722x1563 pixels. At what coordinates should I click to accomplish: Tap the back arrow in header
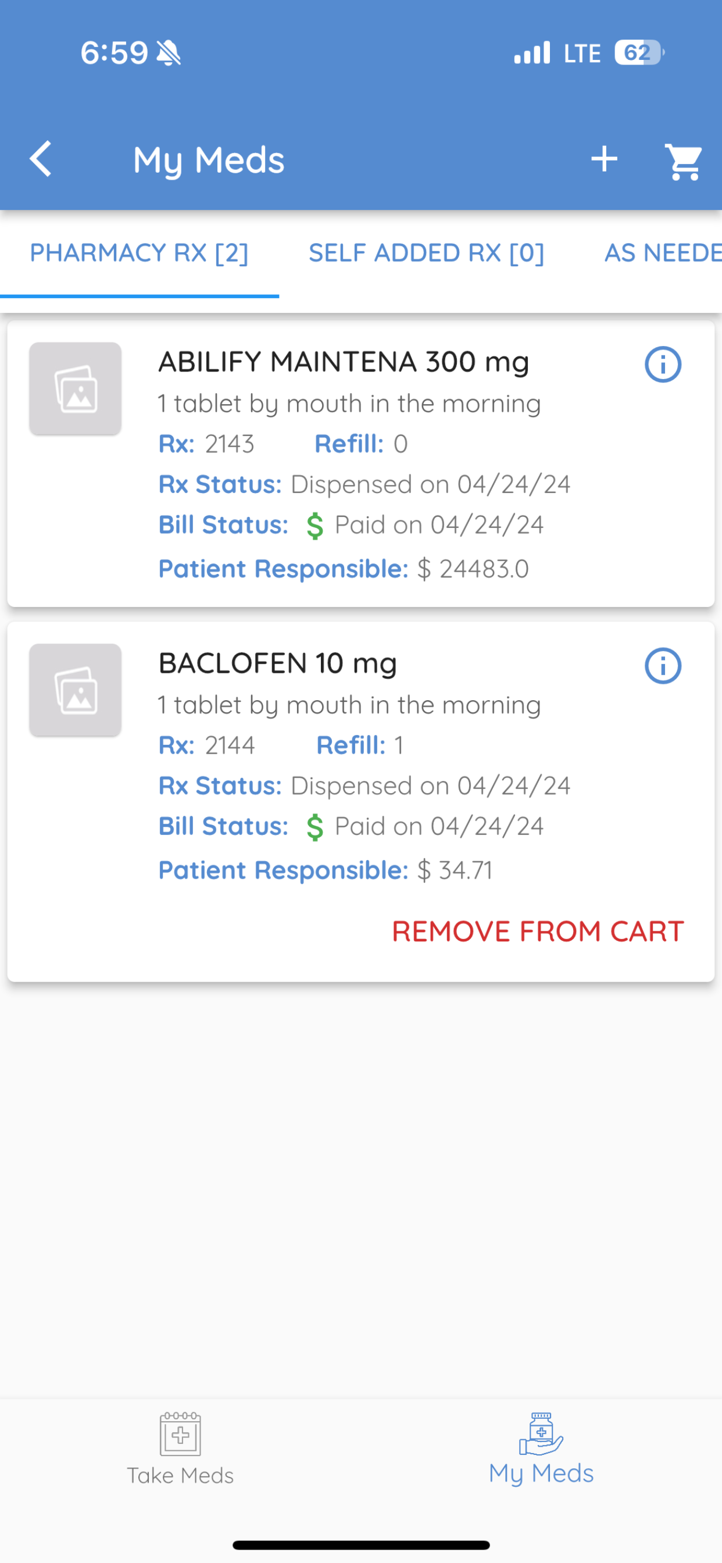(x=40, y=159)
